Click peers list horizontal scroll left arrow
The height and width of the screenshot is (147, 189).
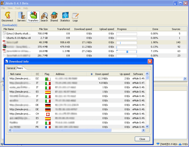coord(10,130)
